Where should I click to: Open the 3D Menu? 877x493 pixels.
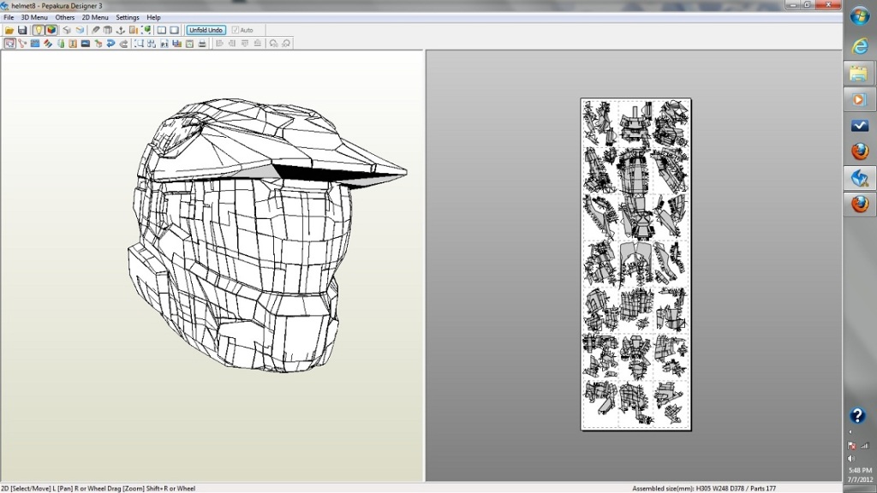[x=34, y=17]
